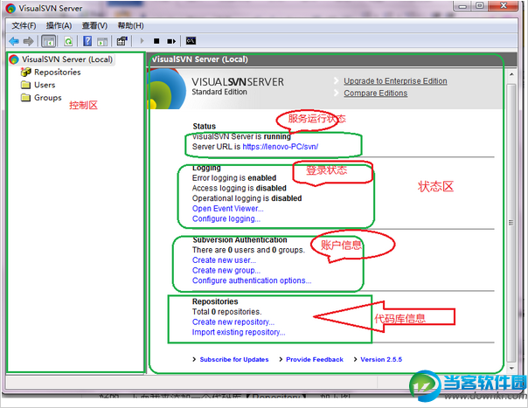Open the Compare Editions link
The height and width of the screenshot is (408, 528).
click(x=376, y=93)
